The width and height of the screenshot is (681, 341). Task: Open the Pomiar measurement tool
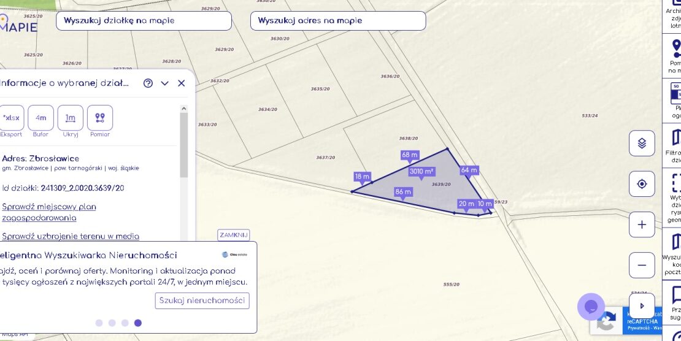click(100, 118)
